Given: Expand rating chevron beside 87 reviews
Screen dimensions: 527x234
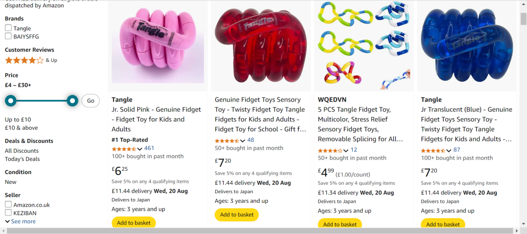Looking at the screenshot, I should 449,151.
